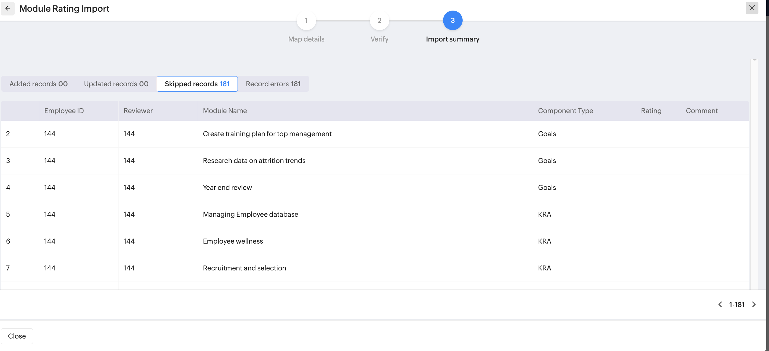The height and width of the screenshot is (351, 769).
Task: Click the Rating column header
Action: pos(651,111)
